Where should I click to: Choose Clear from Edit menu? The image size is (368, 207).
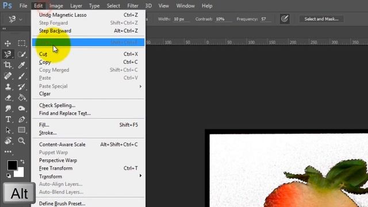click(88, 94)
